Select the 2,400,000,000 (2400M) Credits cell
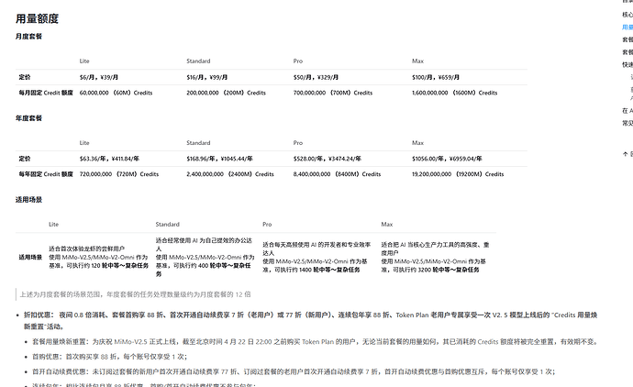The width and height of the screenshot is (633, 387). click(230, 174)
